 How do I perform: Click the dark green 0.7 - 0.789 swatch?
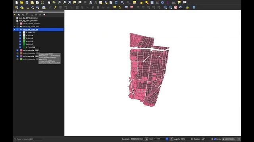[x=24, y=47]
